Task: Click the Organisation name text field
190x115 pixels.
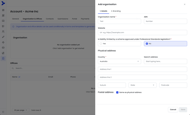Action: (119, 21)
